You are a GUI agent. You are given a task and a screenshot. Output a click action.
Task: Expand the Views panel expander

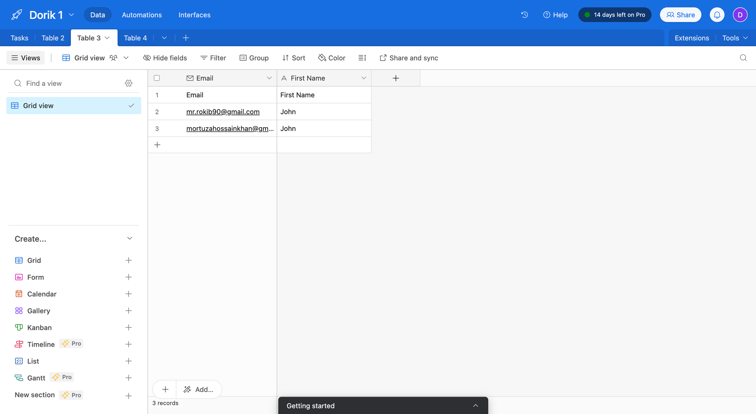point(26,58)
